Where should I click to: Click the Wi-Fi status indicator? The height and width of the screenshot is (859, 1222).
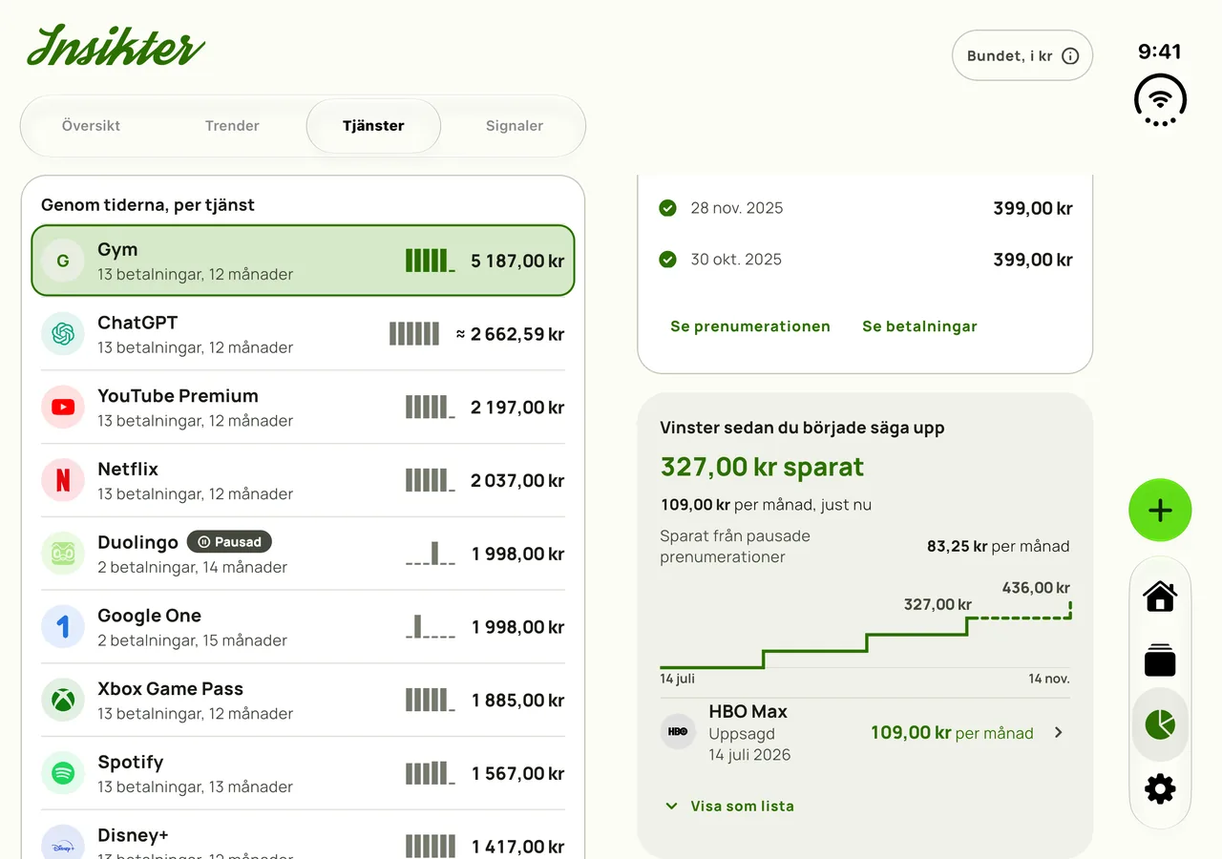point(1160,99)
